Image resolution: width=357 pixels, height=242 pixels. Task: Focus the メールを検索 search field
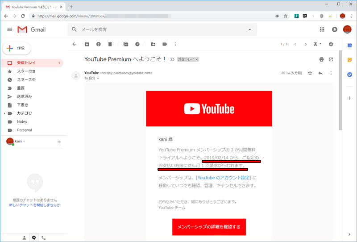pos(162,29)
